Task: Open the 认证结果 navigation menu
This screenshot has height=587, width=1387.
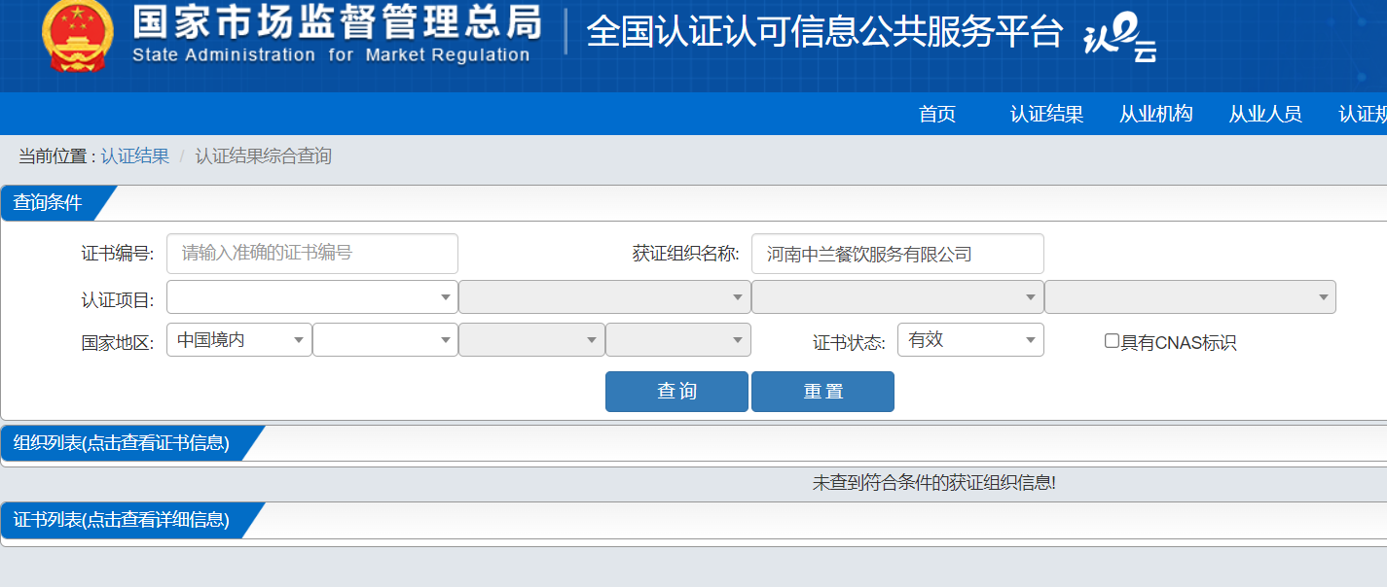Action: (x=1046, y=114)
